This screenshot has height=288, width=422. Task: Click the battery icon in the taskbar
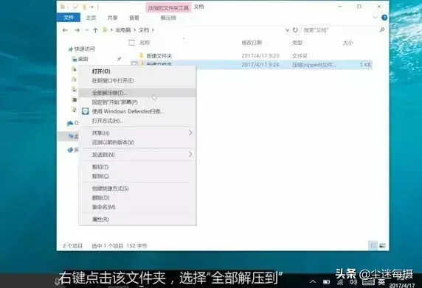click(326, 282)
